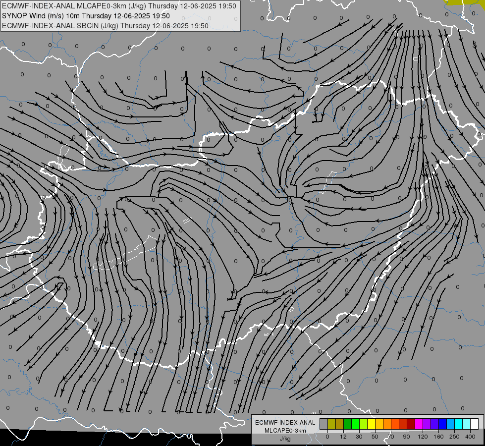Select the dark red legend swatch
This screenshot has height=446, width=485.
[x=411, y=424]
